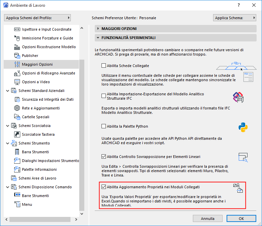Image resolution: width=262 pixels, height=226 pixels.
Task: Open the Menu settings page
Action: (x=27, y=205)
